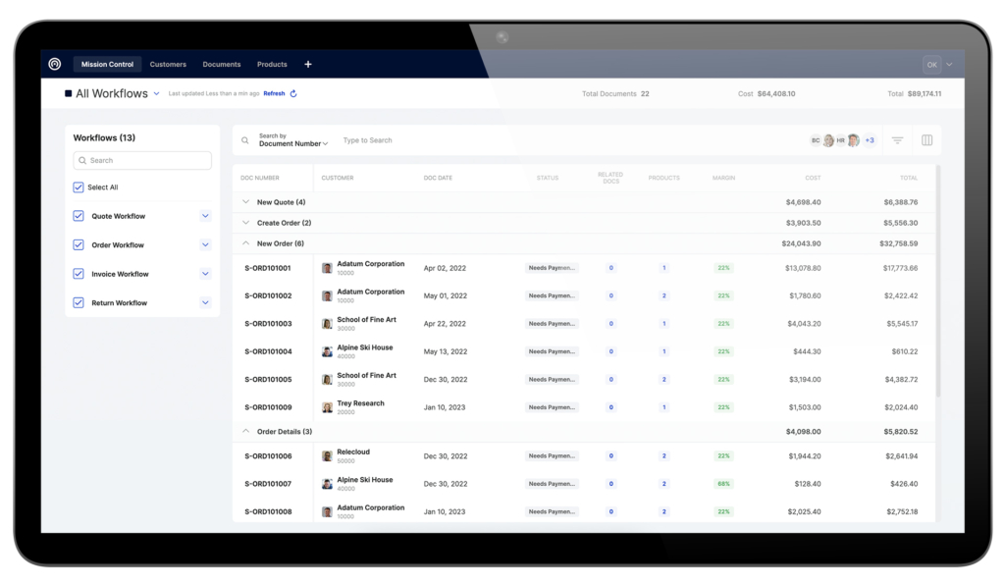This screenshot has height=585, width=1005.
Task: Click the Trey Research avatar icon
Action: pyautogui.click(x=327, y=407)
